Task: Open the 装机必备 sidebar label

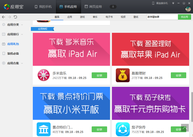Action: click(13, 53)
